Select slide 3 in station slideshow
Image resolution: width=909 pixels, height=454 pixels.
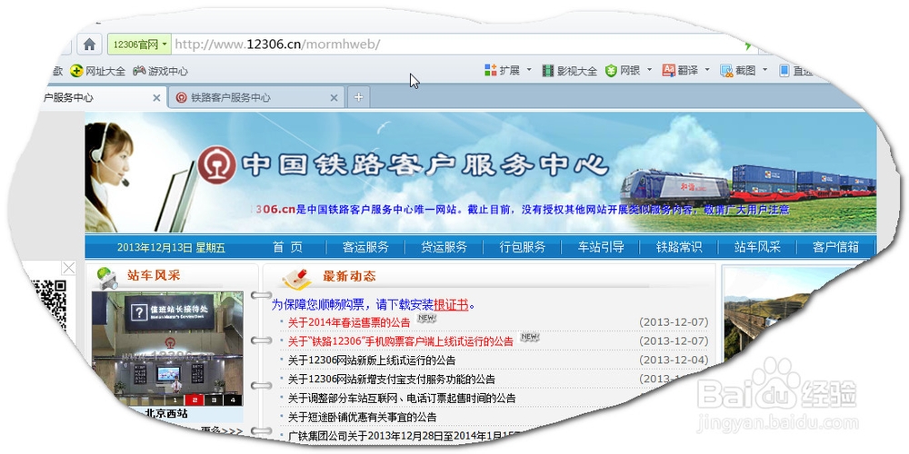tap(214, 400)
